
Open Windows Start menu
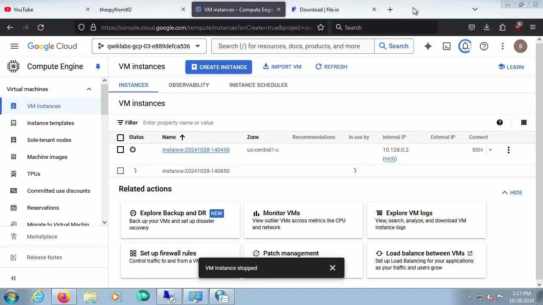tap(11, 297)
